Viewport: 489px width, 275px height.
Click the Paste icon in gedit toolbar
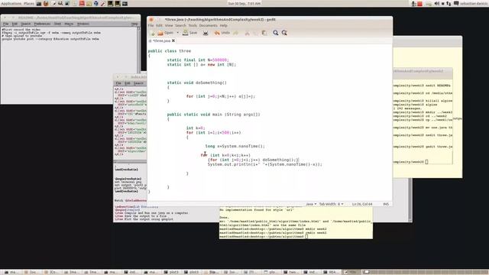pos(264,33)
